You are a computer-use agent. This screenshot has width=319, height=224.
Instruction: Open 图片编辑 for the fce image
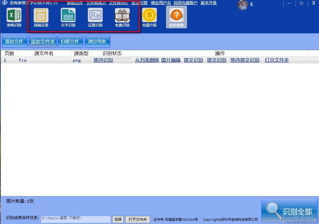171,60
